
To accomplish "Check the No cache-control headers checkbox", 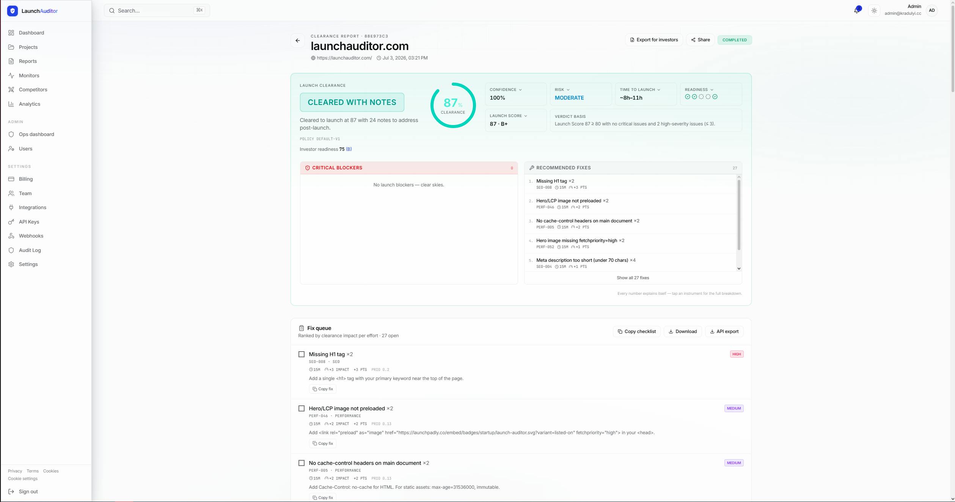I will point(302,463).
